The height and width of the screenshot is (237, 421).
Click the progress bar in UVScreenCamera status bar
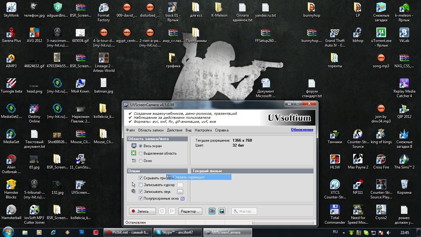coord(283,222)
